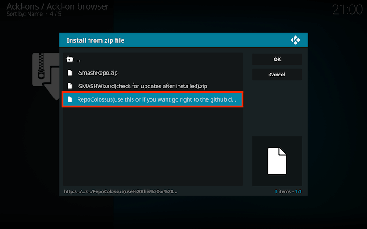Click the file icon beside -SMASHWizard zip
This screenshot has height=229, width=367.
(70, 86)
